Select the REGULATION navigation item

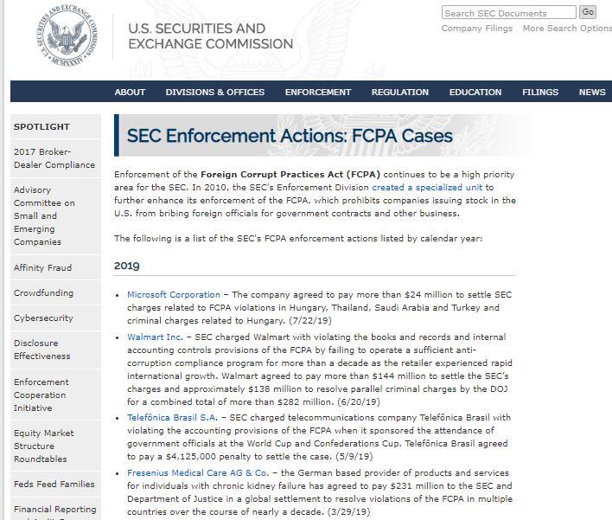(399, 93)
